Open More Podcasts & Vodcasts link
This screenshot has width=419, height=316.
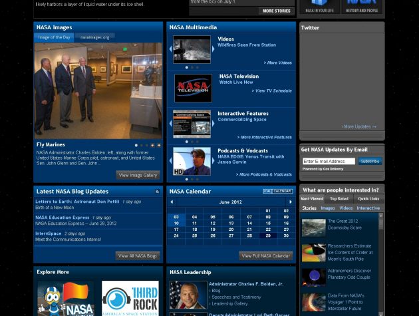(264, 174)
